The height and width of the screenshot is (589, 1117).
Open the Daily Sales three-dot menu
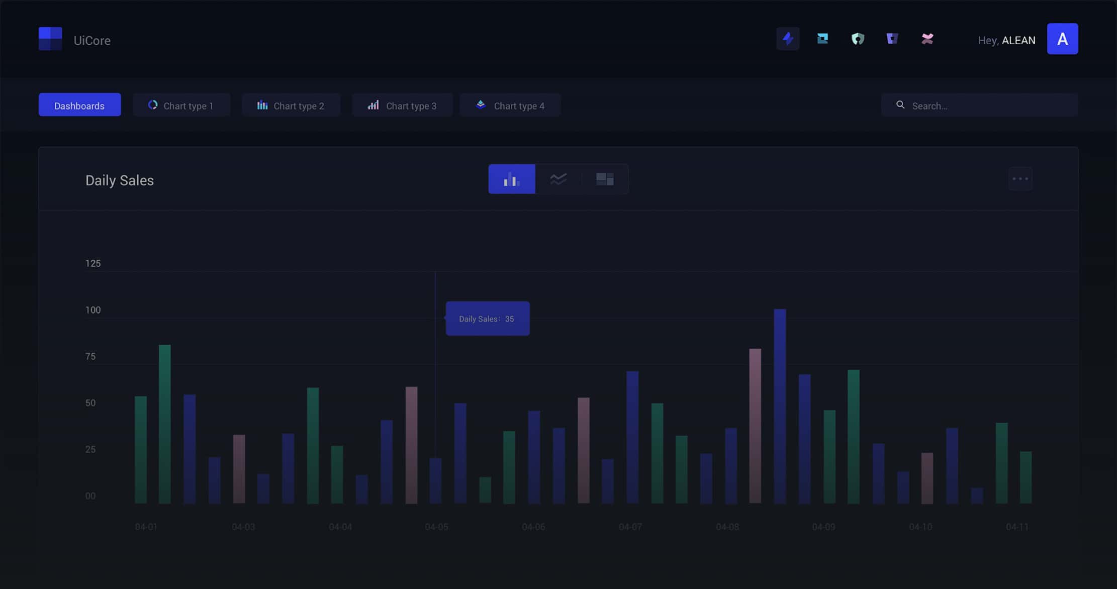(x=1020, y=179)
